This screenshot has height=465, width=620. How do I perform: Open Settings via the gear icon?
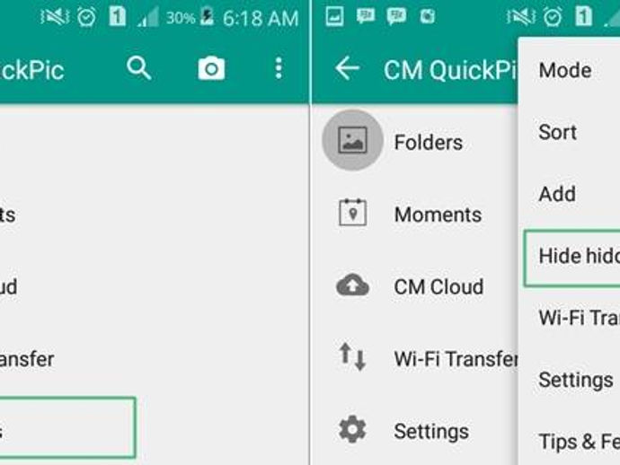coord(352,429)
